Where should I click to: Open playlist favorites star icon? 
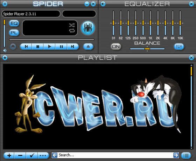click(5, 58)
